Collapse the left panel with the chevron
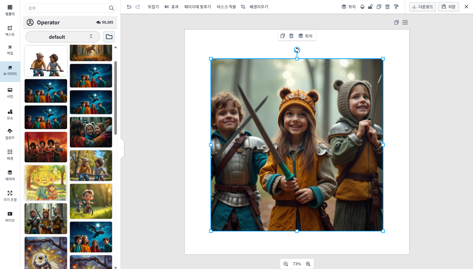Image resolution: width=473 pixels, height=269 pixels. 122,148
